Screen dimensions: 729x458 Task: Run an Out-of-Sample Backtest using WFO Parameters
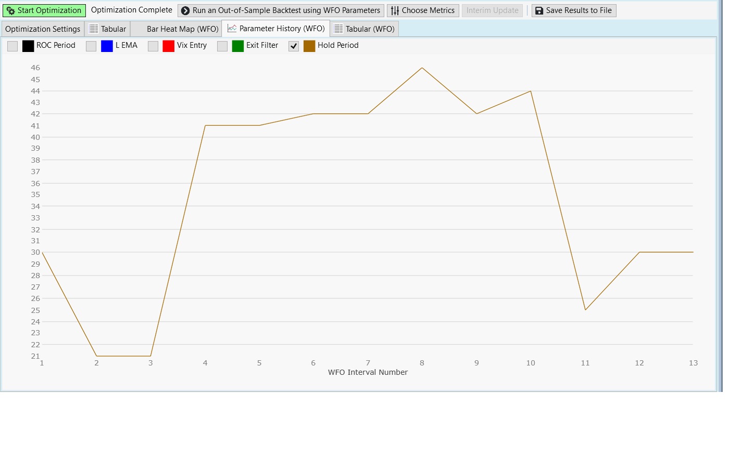tap(281, 10)
